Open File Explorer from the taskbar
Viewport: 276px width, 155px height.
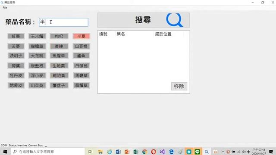pyautogui.click(x=100, y=152)
